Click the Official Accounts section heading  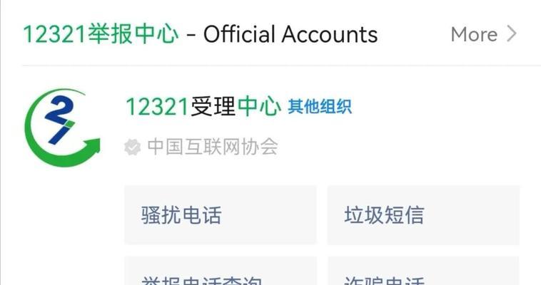pyautogui.click(x=290, y=34)
